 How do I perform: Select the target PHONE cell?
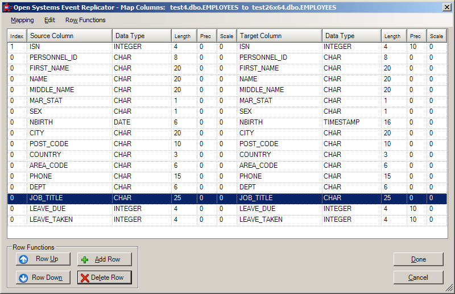(279, 176)
